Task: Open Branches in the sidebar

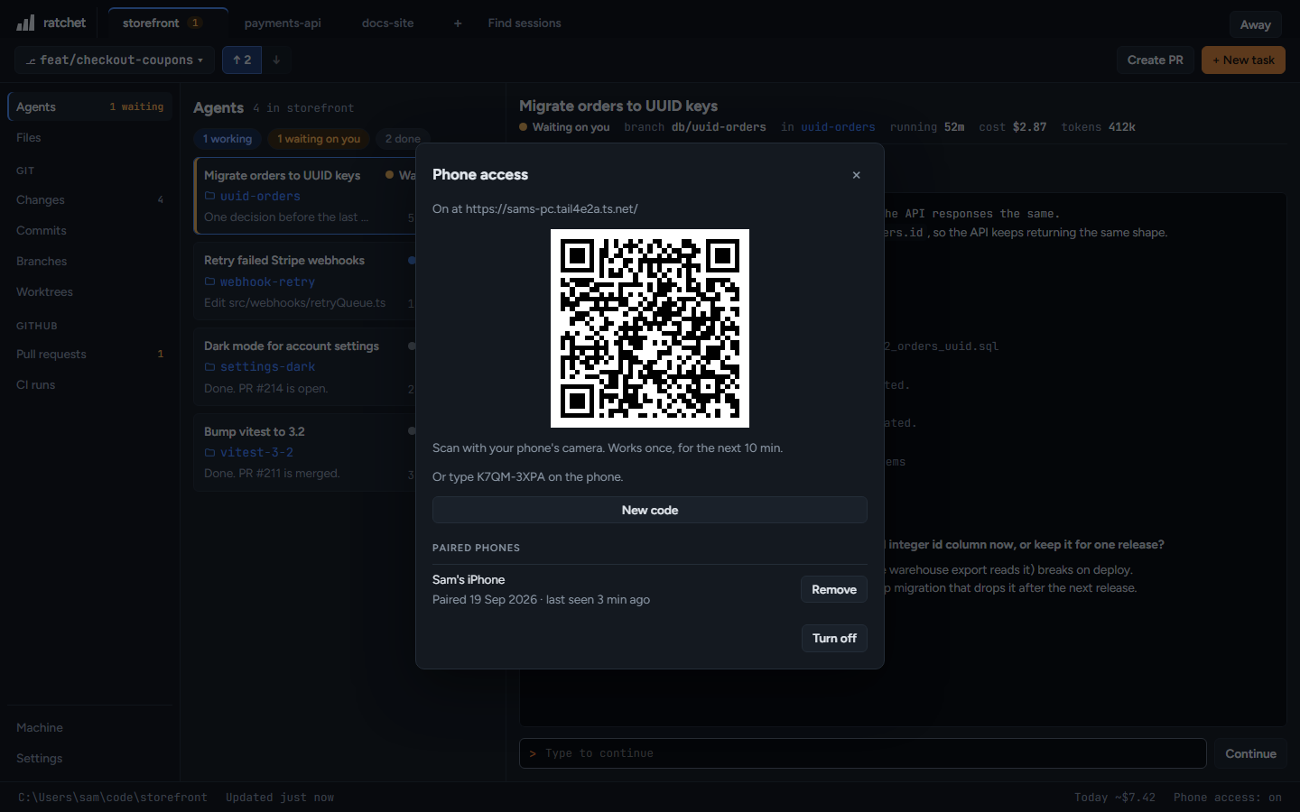Action: [89, 261]
